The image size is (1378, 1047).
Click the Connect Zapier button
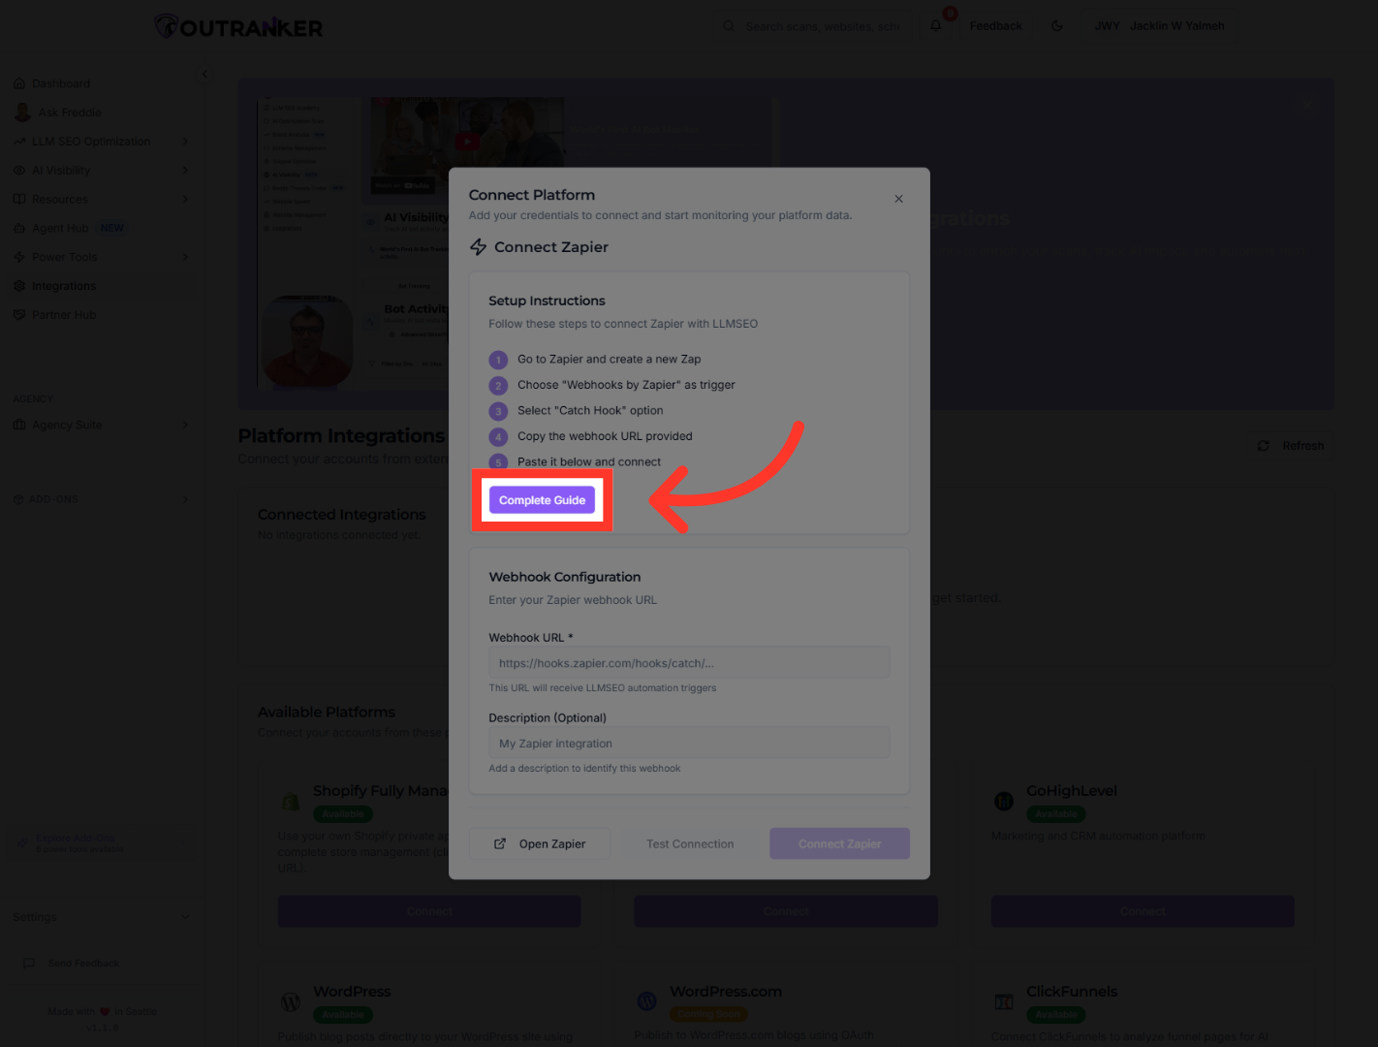(839, 843)
